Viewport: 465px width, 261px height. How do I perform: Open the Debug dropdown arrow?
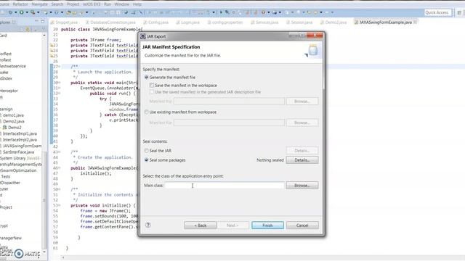[16, 12]
